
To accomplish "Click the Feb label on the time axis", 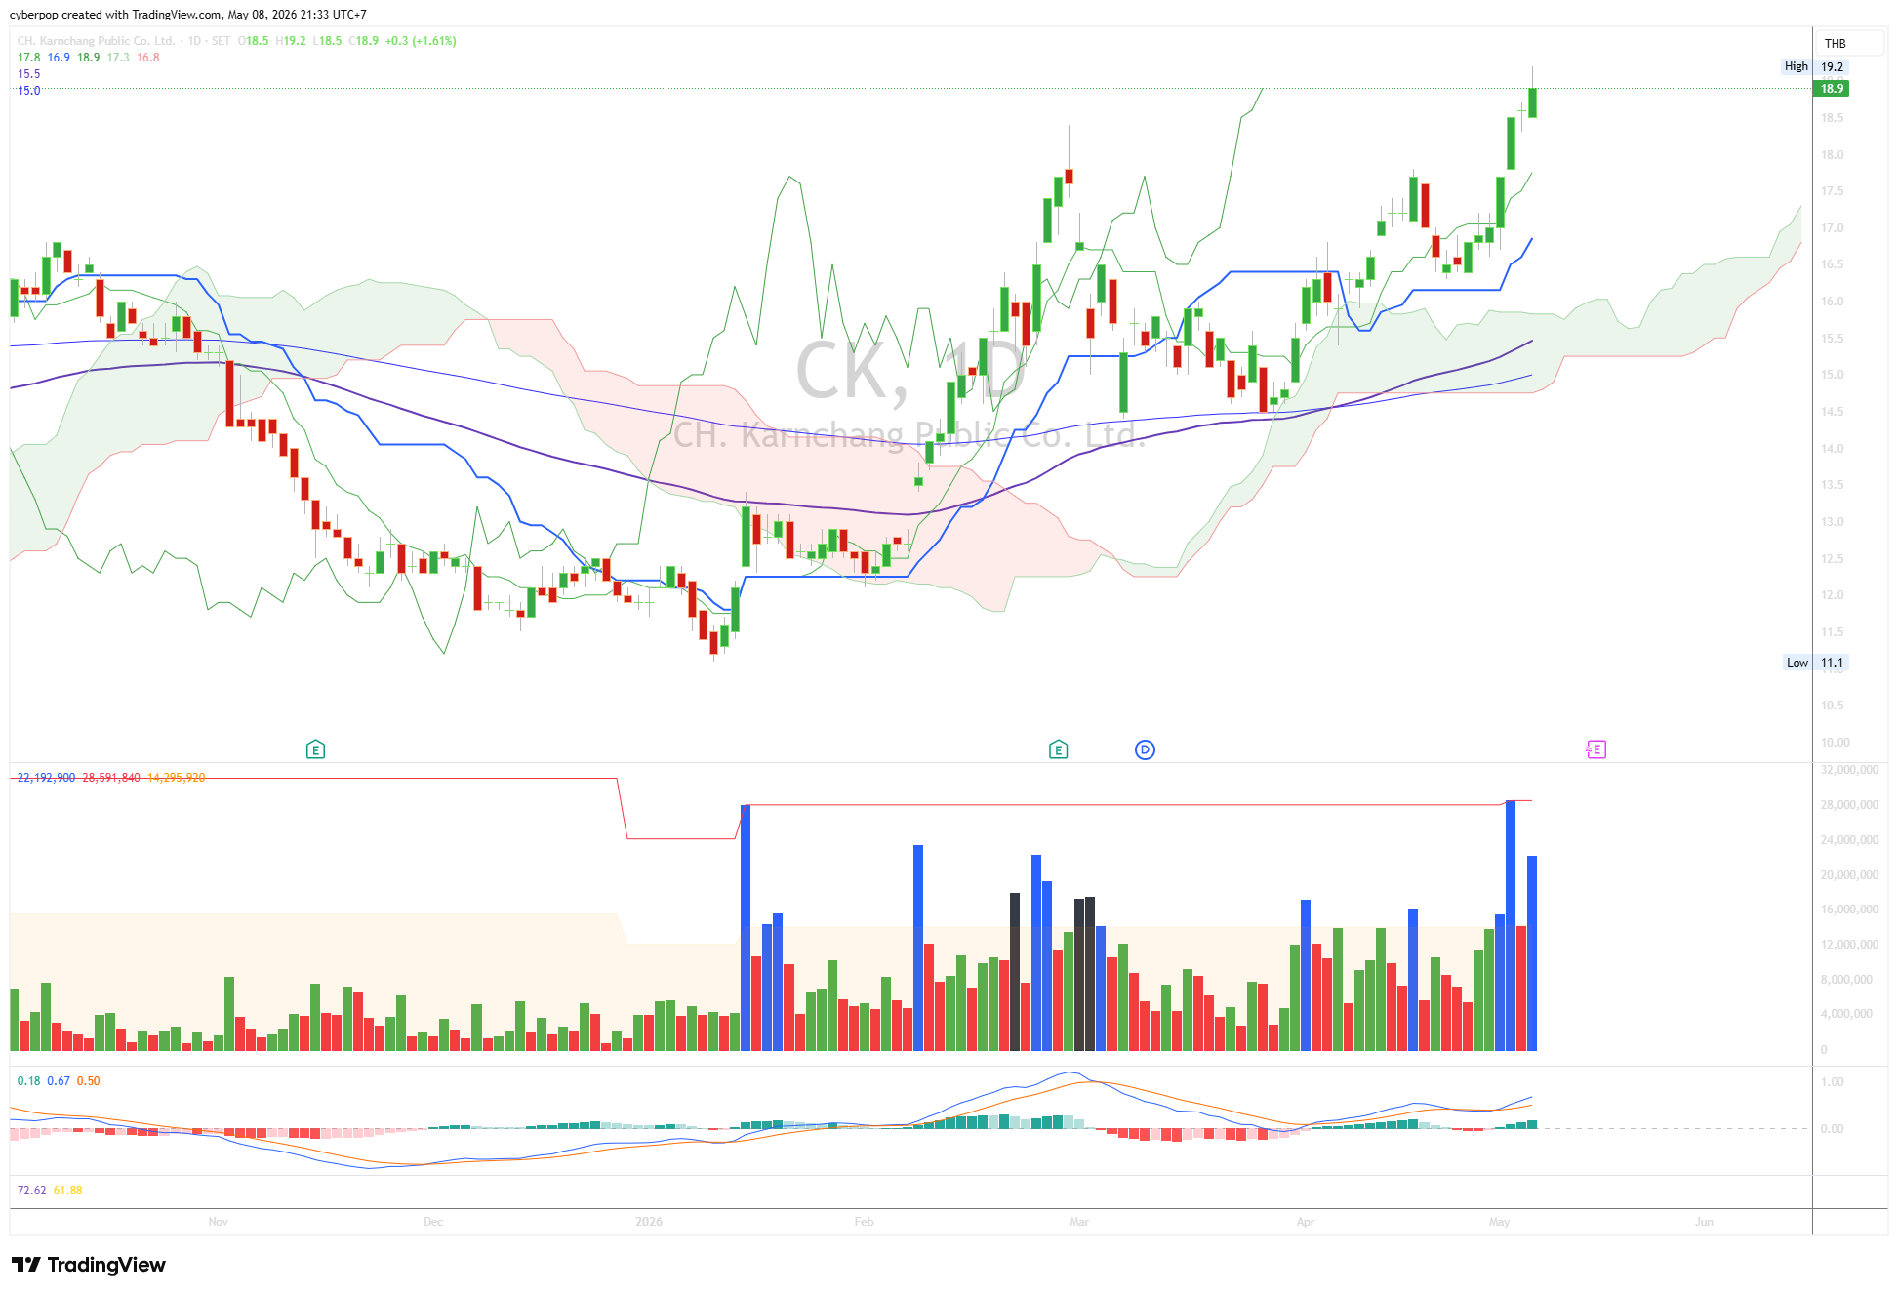I will pyautogui.click(x=864, y=1222).
